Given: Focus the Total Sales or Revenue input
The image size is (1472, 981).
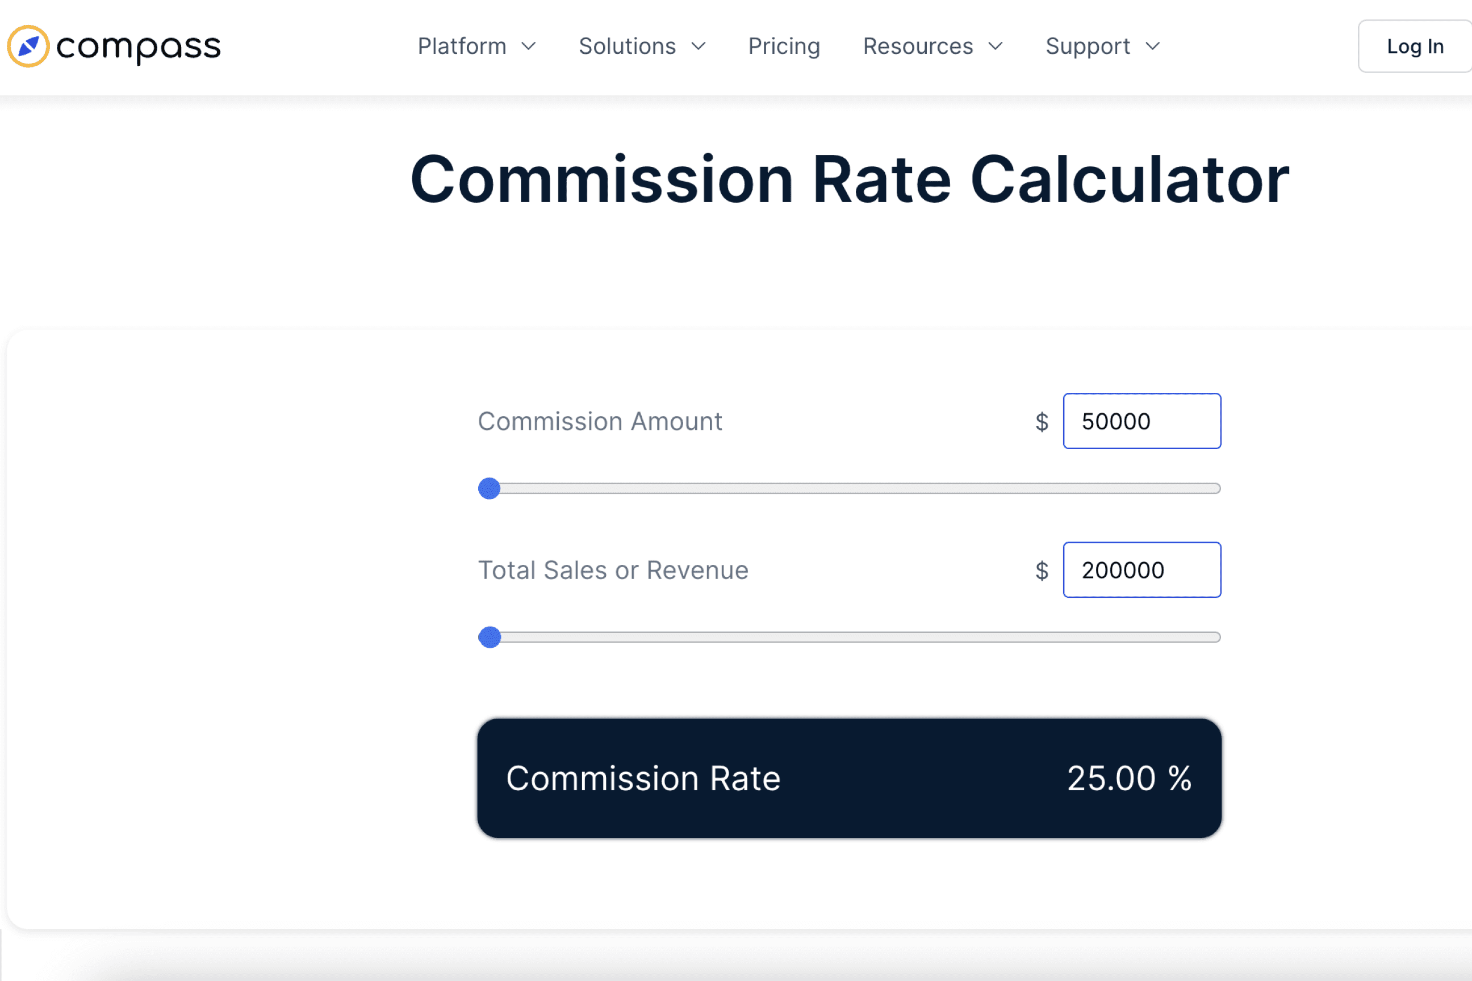Looking at the screenshot, I should [1141, 570].
